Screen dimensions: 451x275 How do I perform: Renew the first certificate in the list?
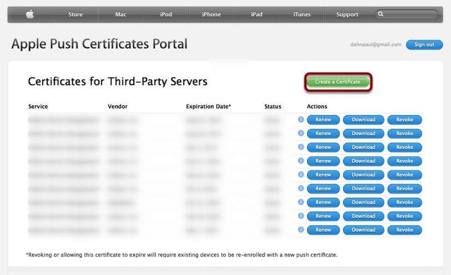[323, 120]
